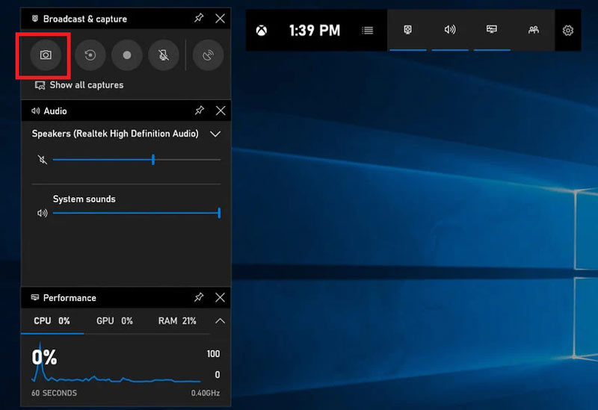The image size is (598, 410).
Task: Open the widget menu list icon
Action: tap(367, 30)
